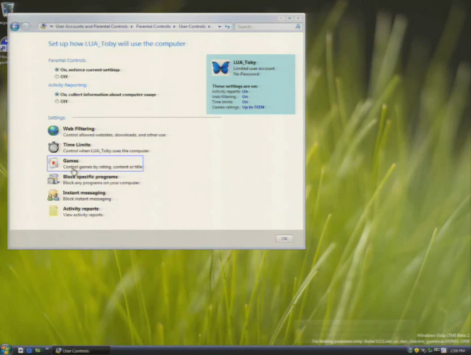Expand the leading breadcrumb chevrons in address bar
Screen dimensions: 471x355
pos(51,27)
